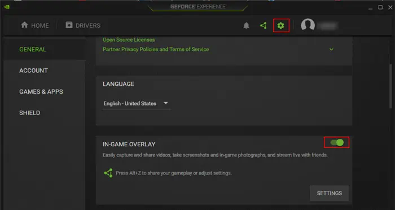Click the blurred username text
Viewport: 395px width, 210px height.
coord(327,25)
